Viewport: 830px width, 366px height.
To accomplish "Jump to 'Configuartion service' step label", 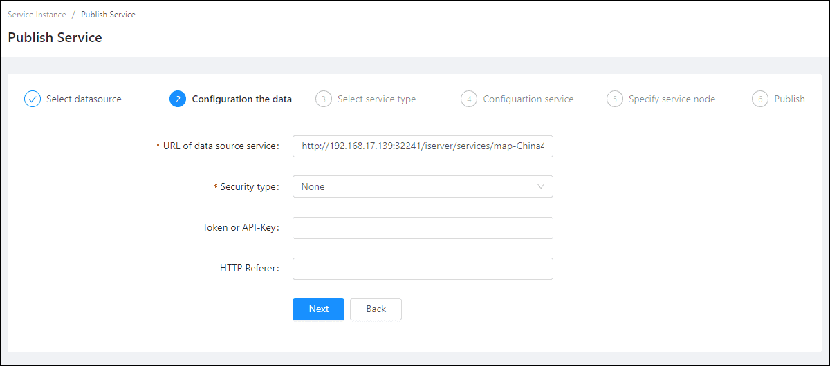I will coord(528,99).
